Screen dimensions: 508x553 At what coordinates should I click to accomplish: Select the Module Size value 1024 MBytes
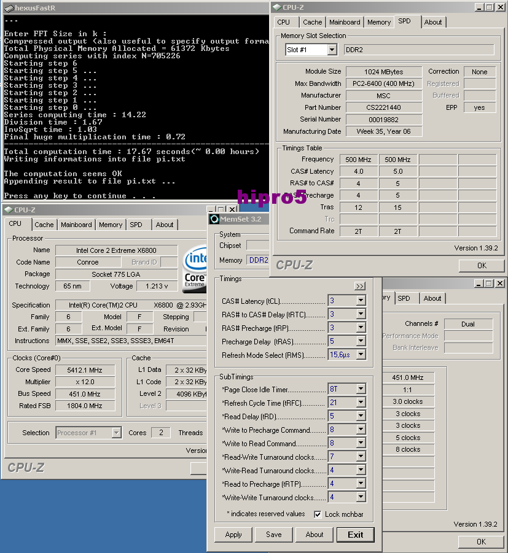point(384,72)
